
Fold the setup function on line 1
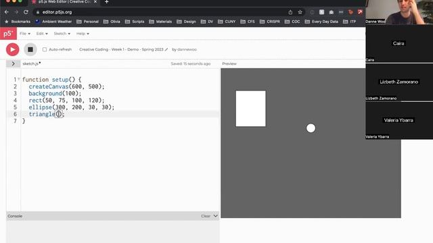19,80
